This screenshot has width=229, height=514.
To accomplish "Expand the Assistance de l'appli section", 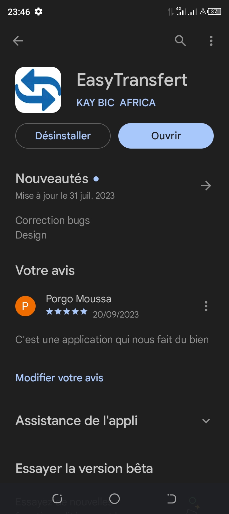I will 77,421.
